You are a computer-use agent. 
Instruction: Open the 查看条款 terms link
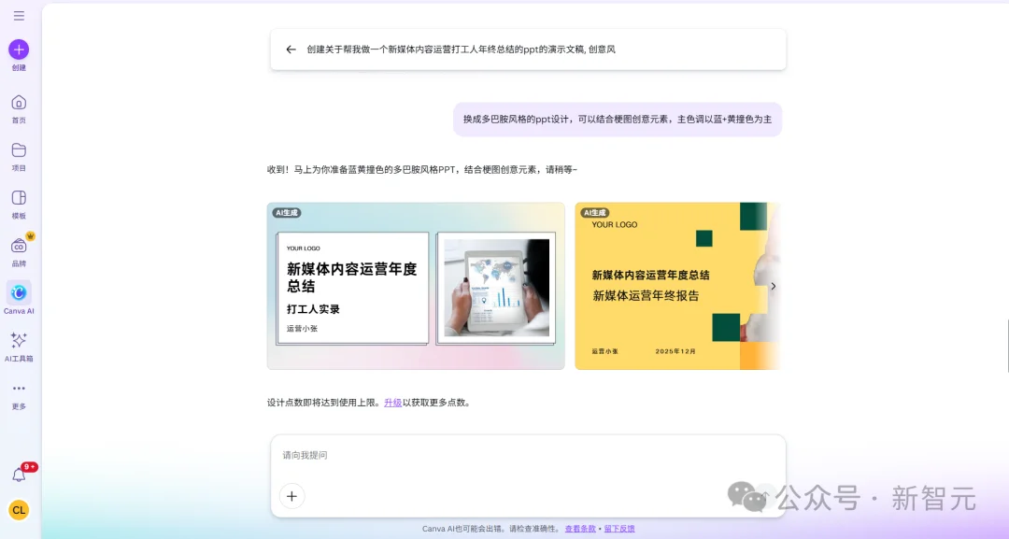tap(580, 528)
